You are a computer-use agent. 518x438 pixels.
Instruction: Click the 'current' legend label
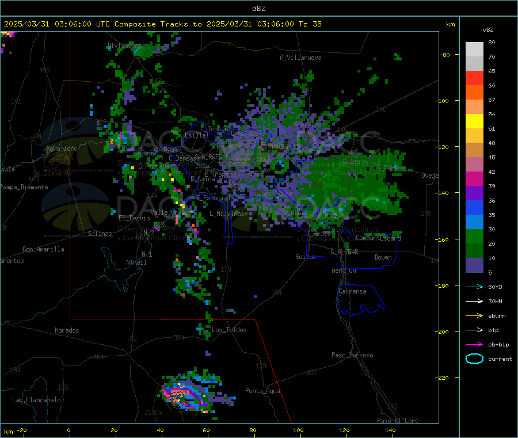pyautogui.click(x=500, y=359)
